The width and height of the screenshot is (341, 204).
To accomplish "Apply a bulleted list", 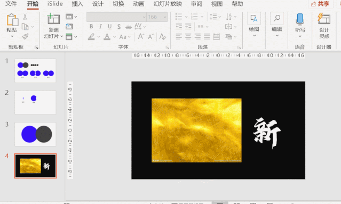I will tap(179, 17).
